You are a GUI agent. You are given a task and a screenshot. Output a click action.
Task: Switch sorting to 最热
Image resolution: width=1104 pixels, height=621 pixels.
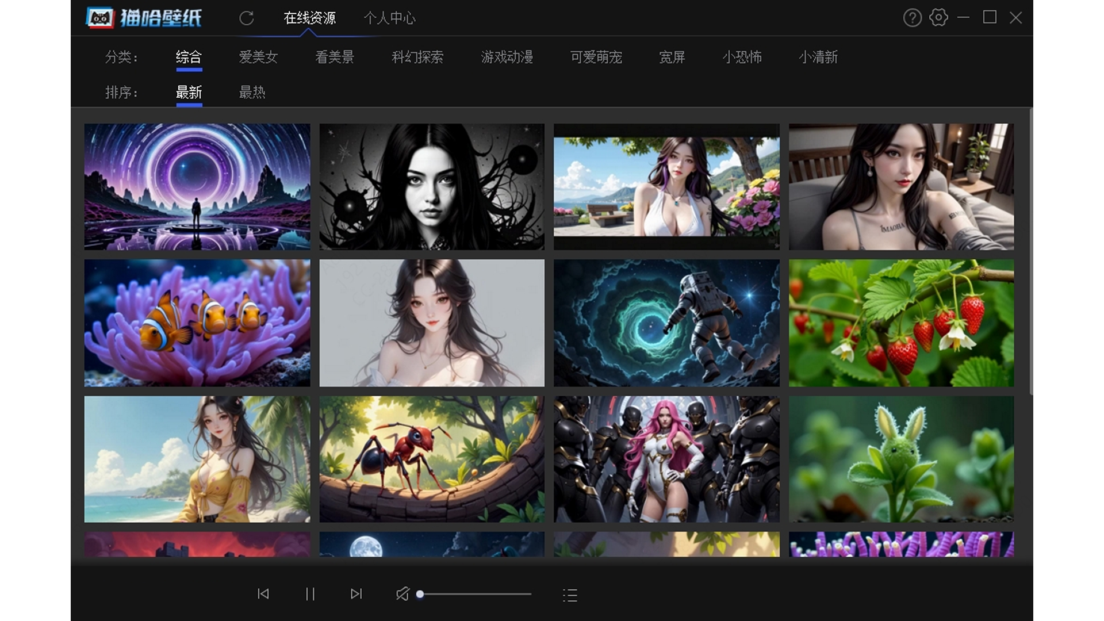coord(251,92)
